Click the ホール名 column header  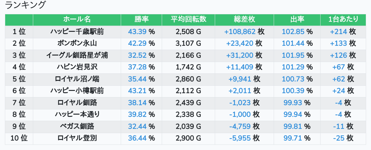(77, 19)
